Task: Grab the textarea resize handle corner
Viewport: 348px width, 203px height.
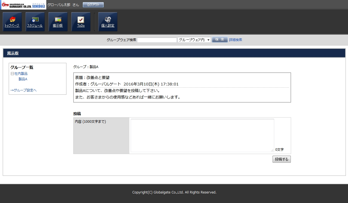Action: pyautogui.click(x=272, y=150)
